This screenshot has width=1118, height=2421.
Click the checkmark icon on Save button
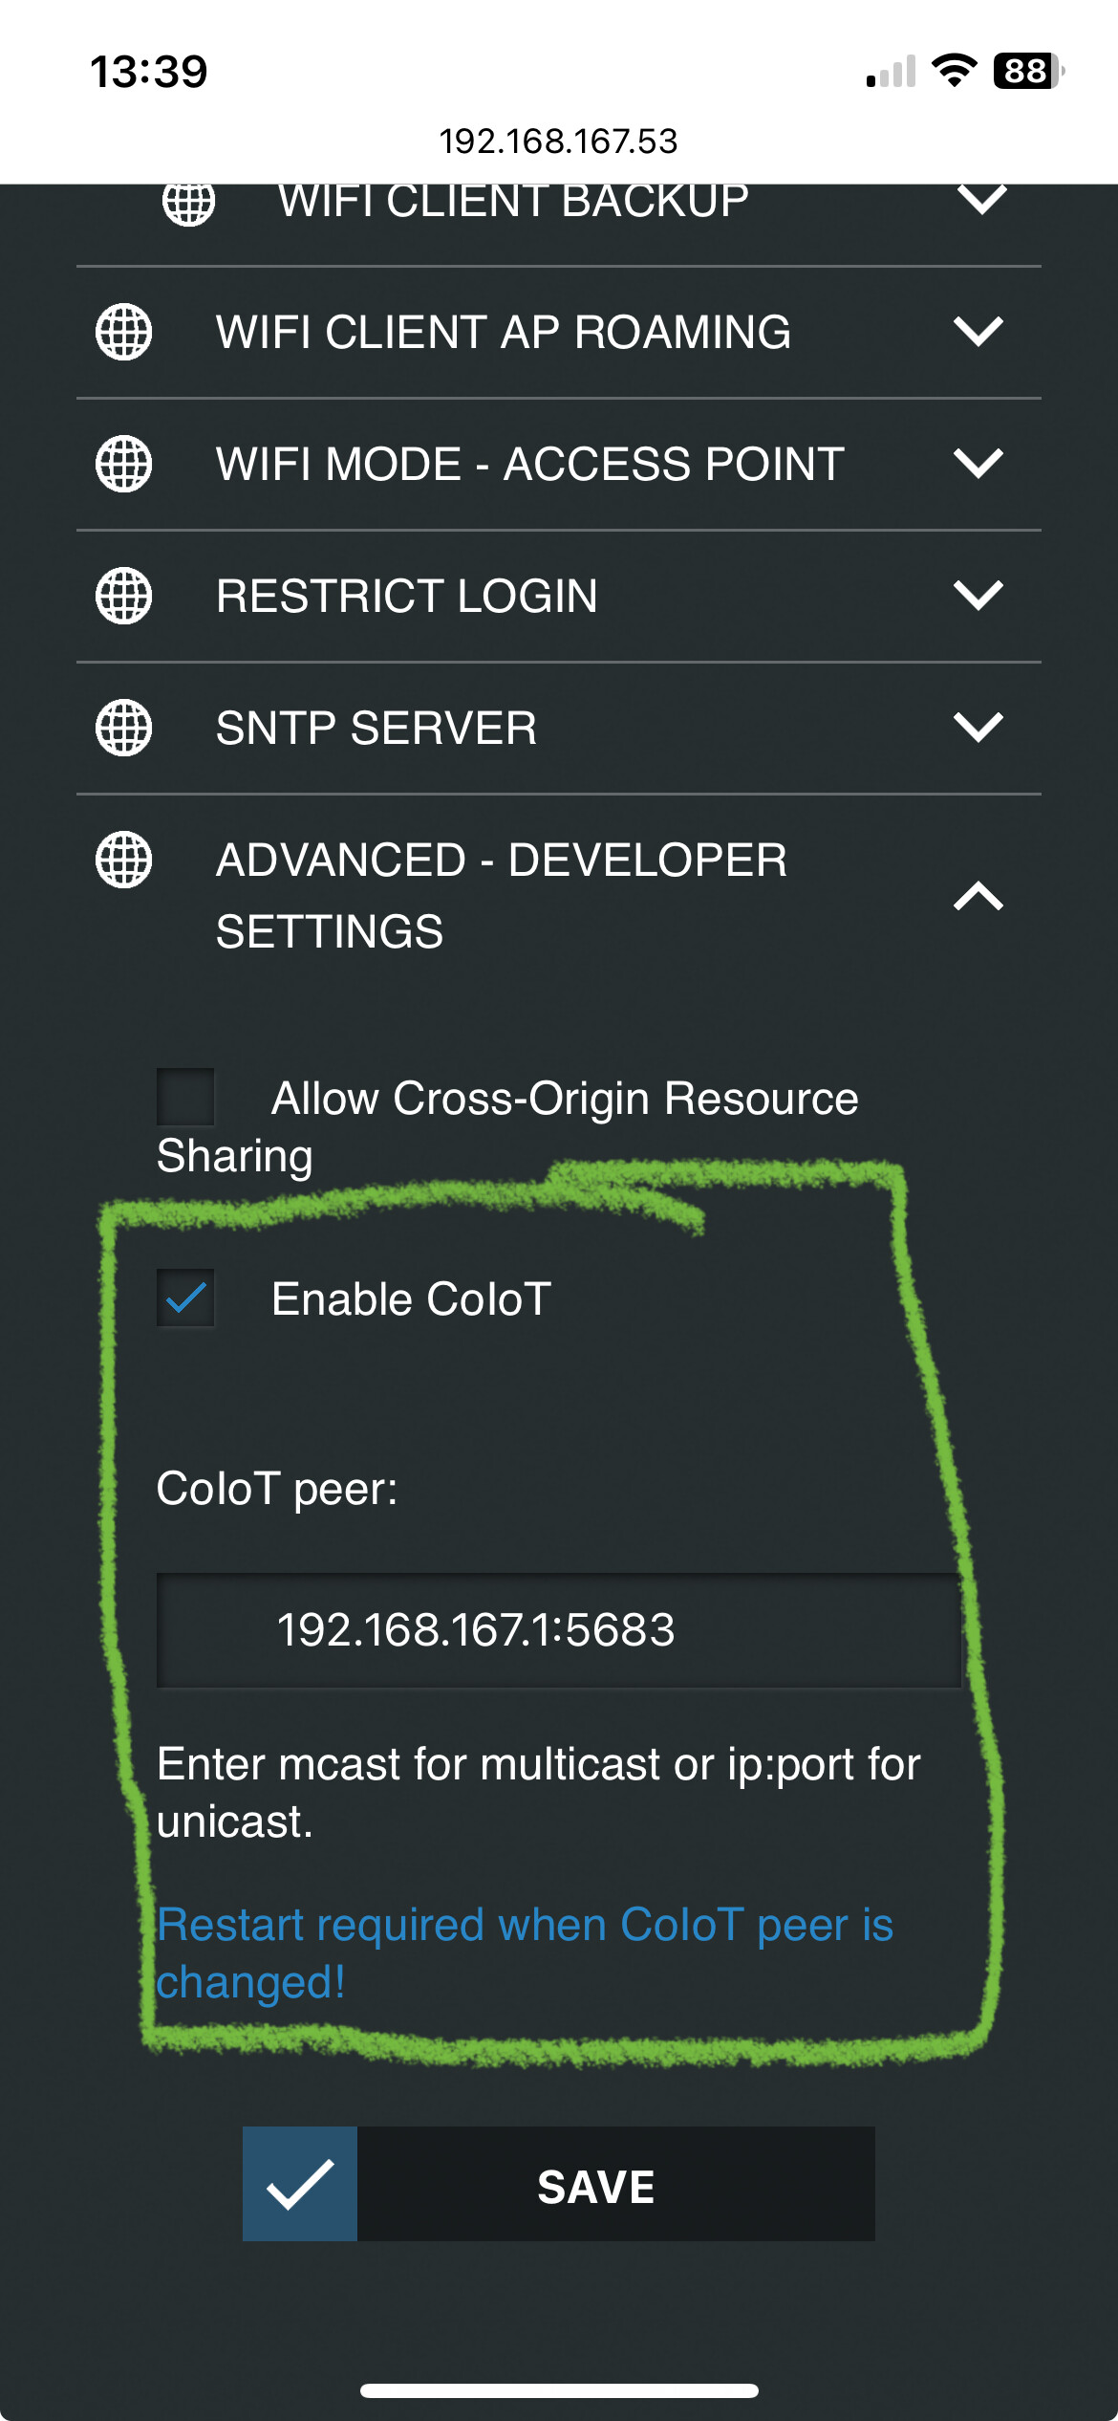tap(300, 2184)
